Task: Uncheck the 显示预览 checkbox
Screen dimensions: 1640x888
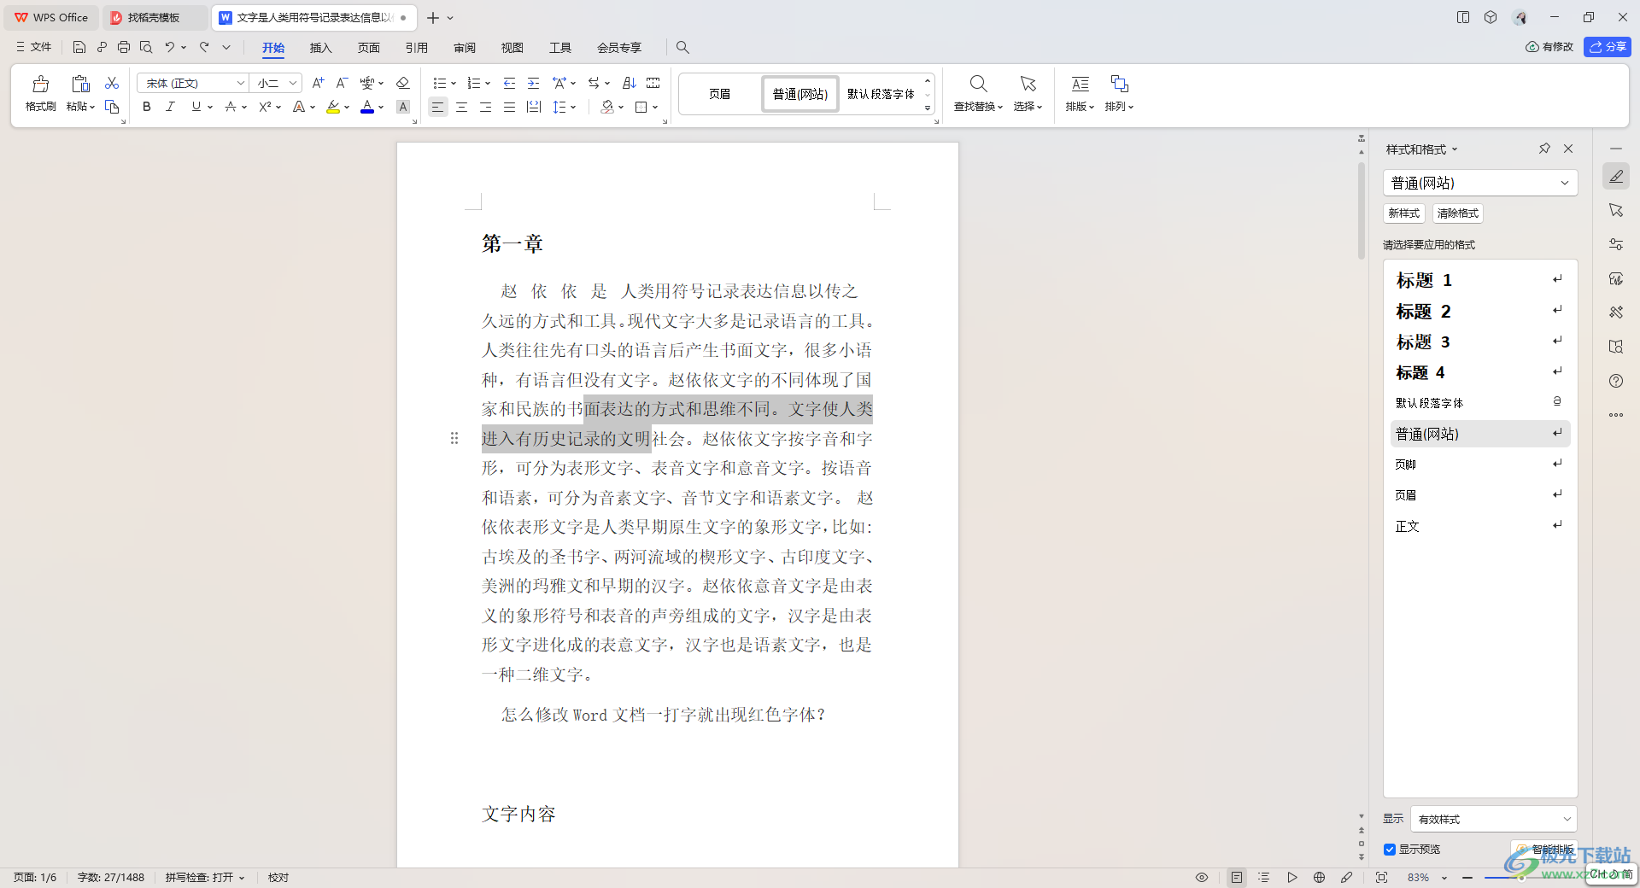Action: coord(1390,850)
